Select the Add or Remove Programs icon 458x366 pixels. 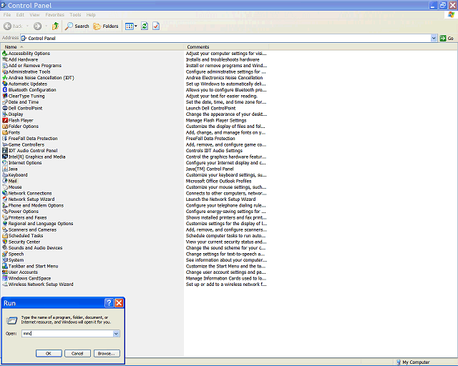(x=5, y=66)
